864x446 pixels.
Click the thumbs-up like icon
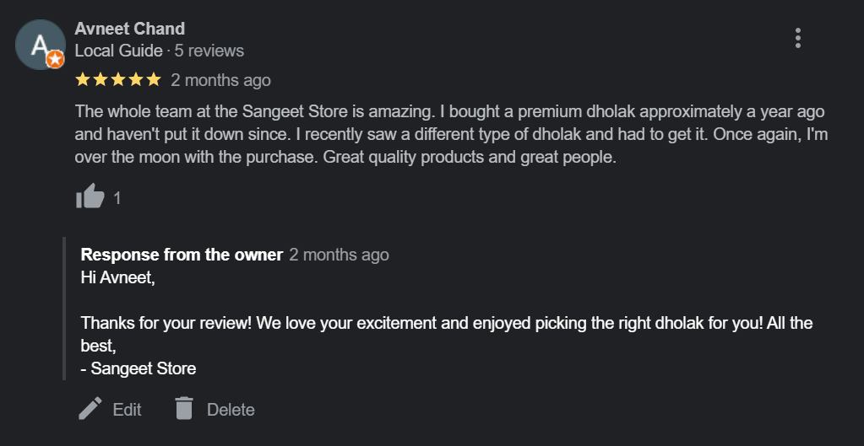pos(90,197)
